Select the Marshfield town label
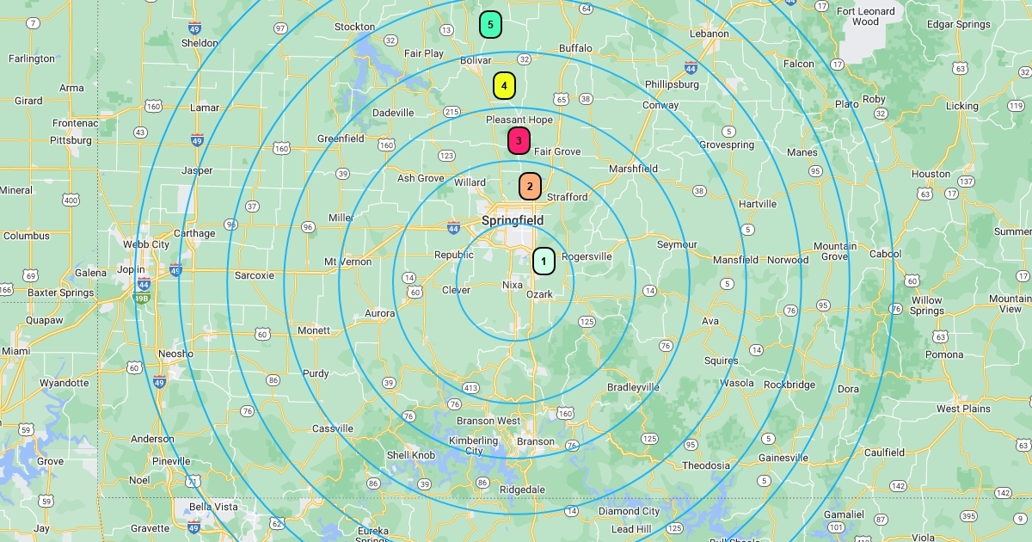Screen dimensions: 1032x542 point(633,169)
